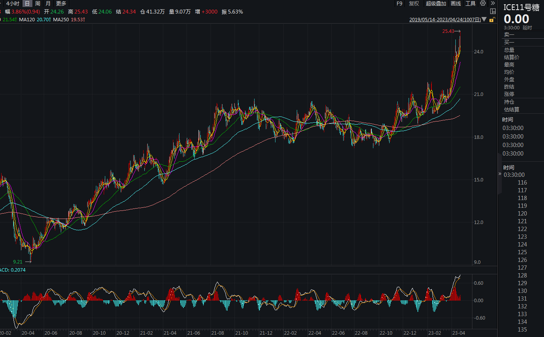Click row 116 in the tick list
The width and height of the screenshot is (544, 337).
click(522, 183)
